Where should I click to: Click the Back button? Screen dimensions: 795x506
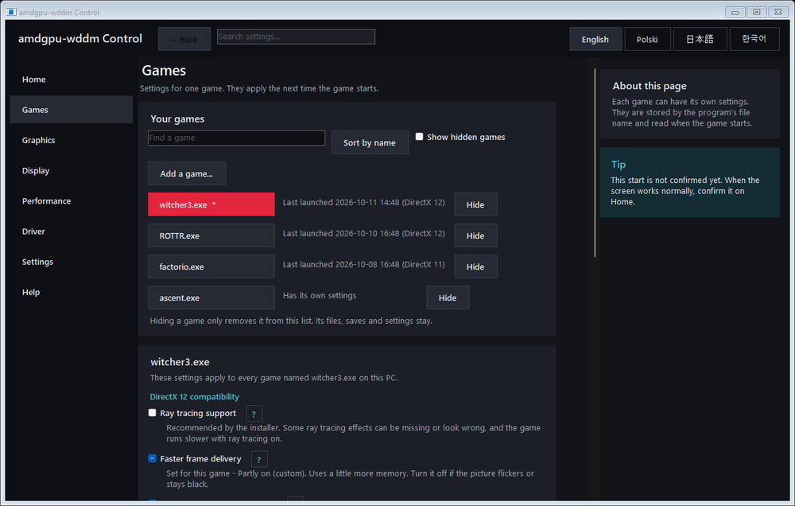coord(184,39)
